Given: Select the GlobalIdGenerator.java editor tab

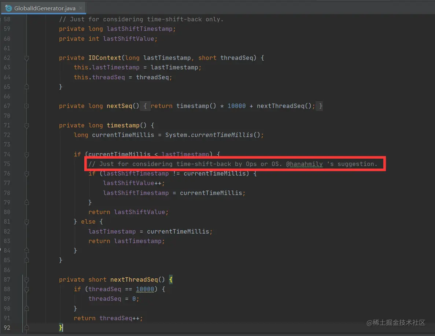Looking at the screenshot, I should 43,8.
